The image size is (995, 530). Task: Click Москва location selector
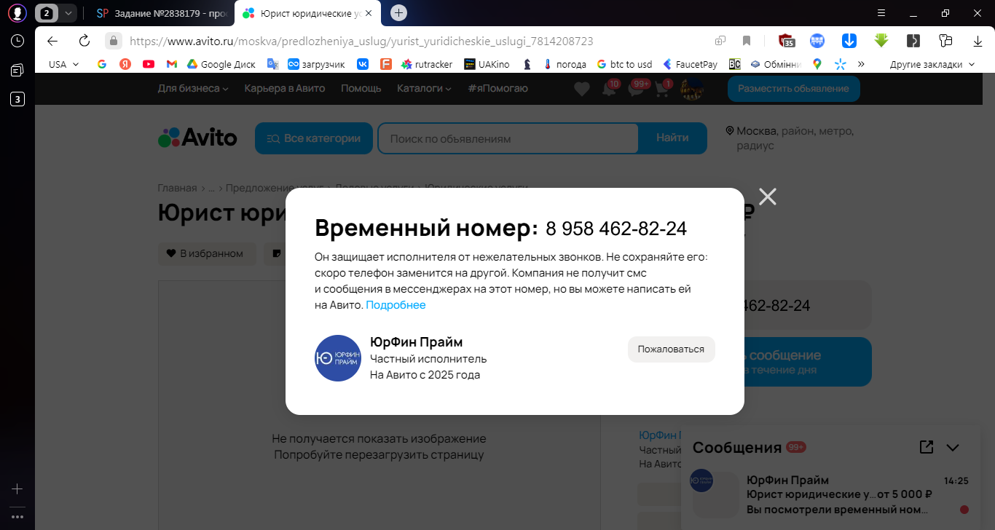click(x=790, y=138)
